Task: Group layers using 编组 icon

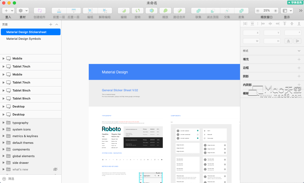Action: click(x=90, y=11)
